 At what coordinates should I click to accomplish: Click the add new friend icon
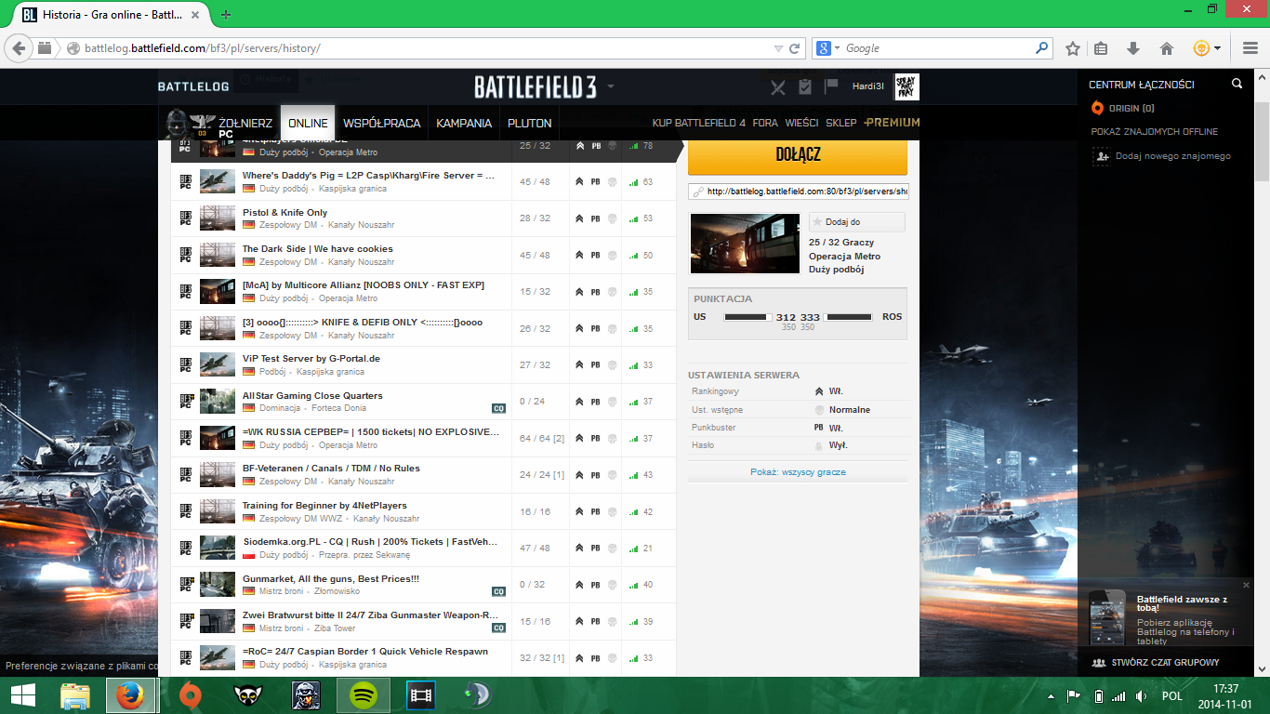1101,156
